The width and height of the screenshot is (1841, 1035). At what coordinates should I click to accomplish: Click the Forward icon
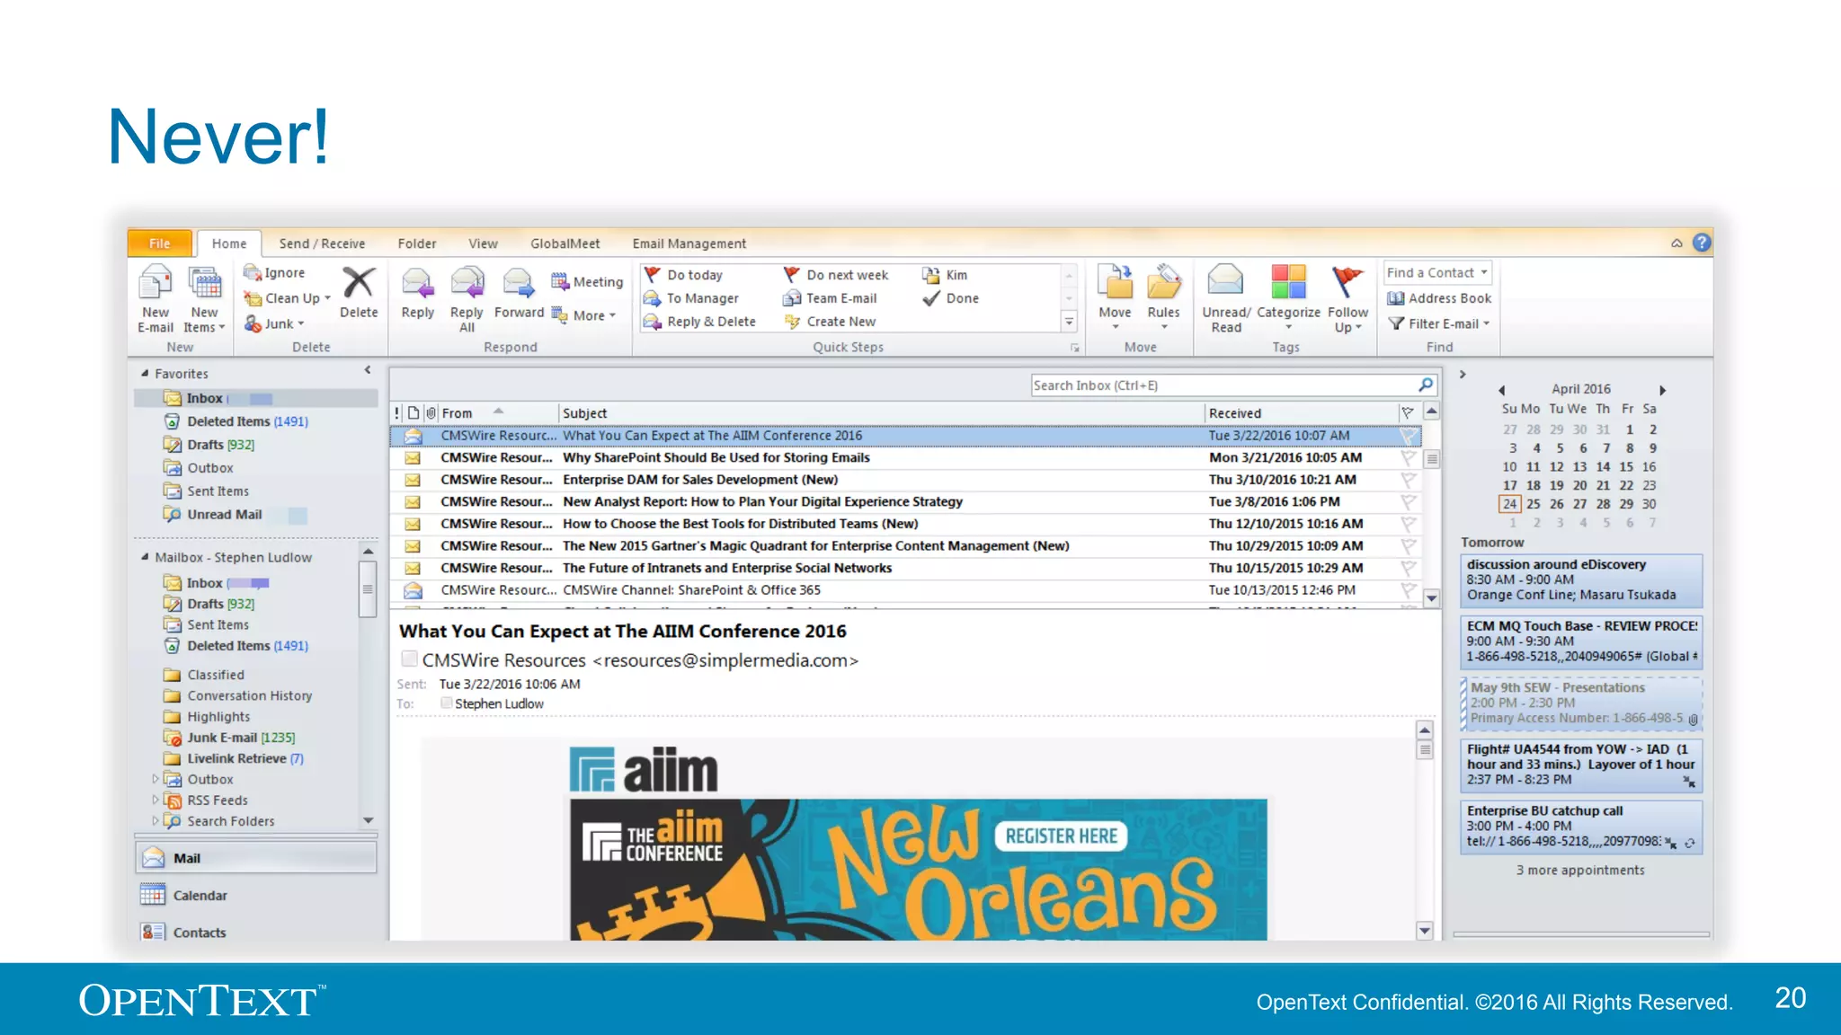518,283
